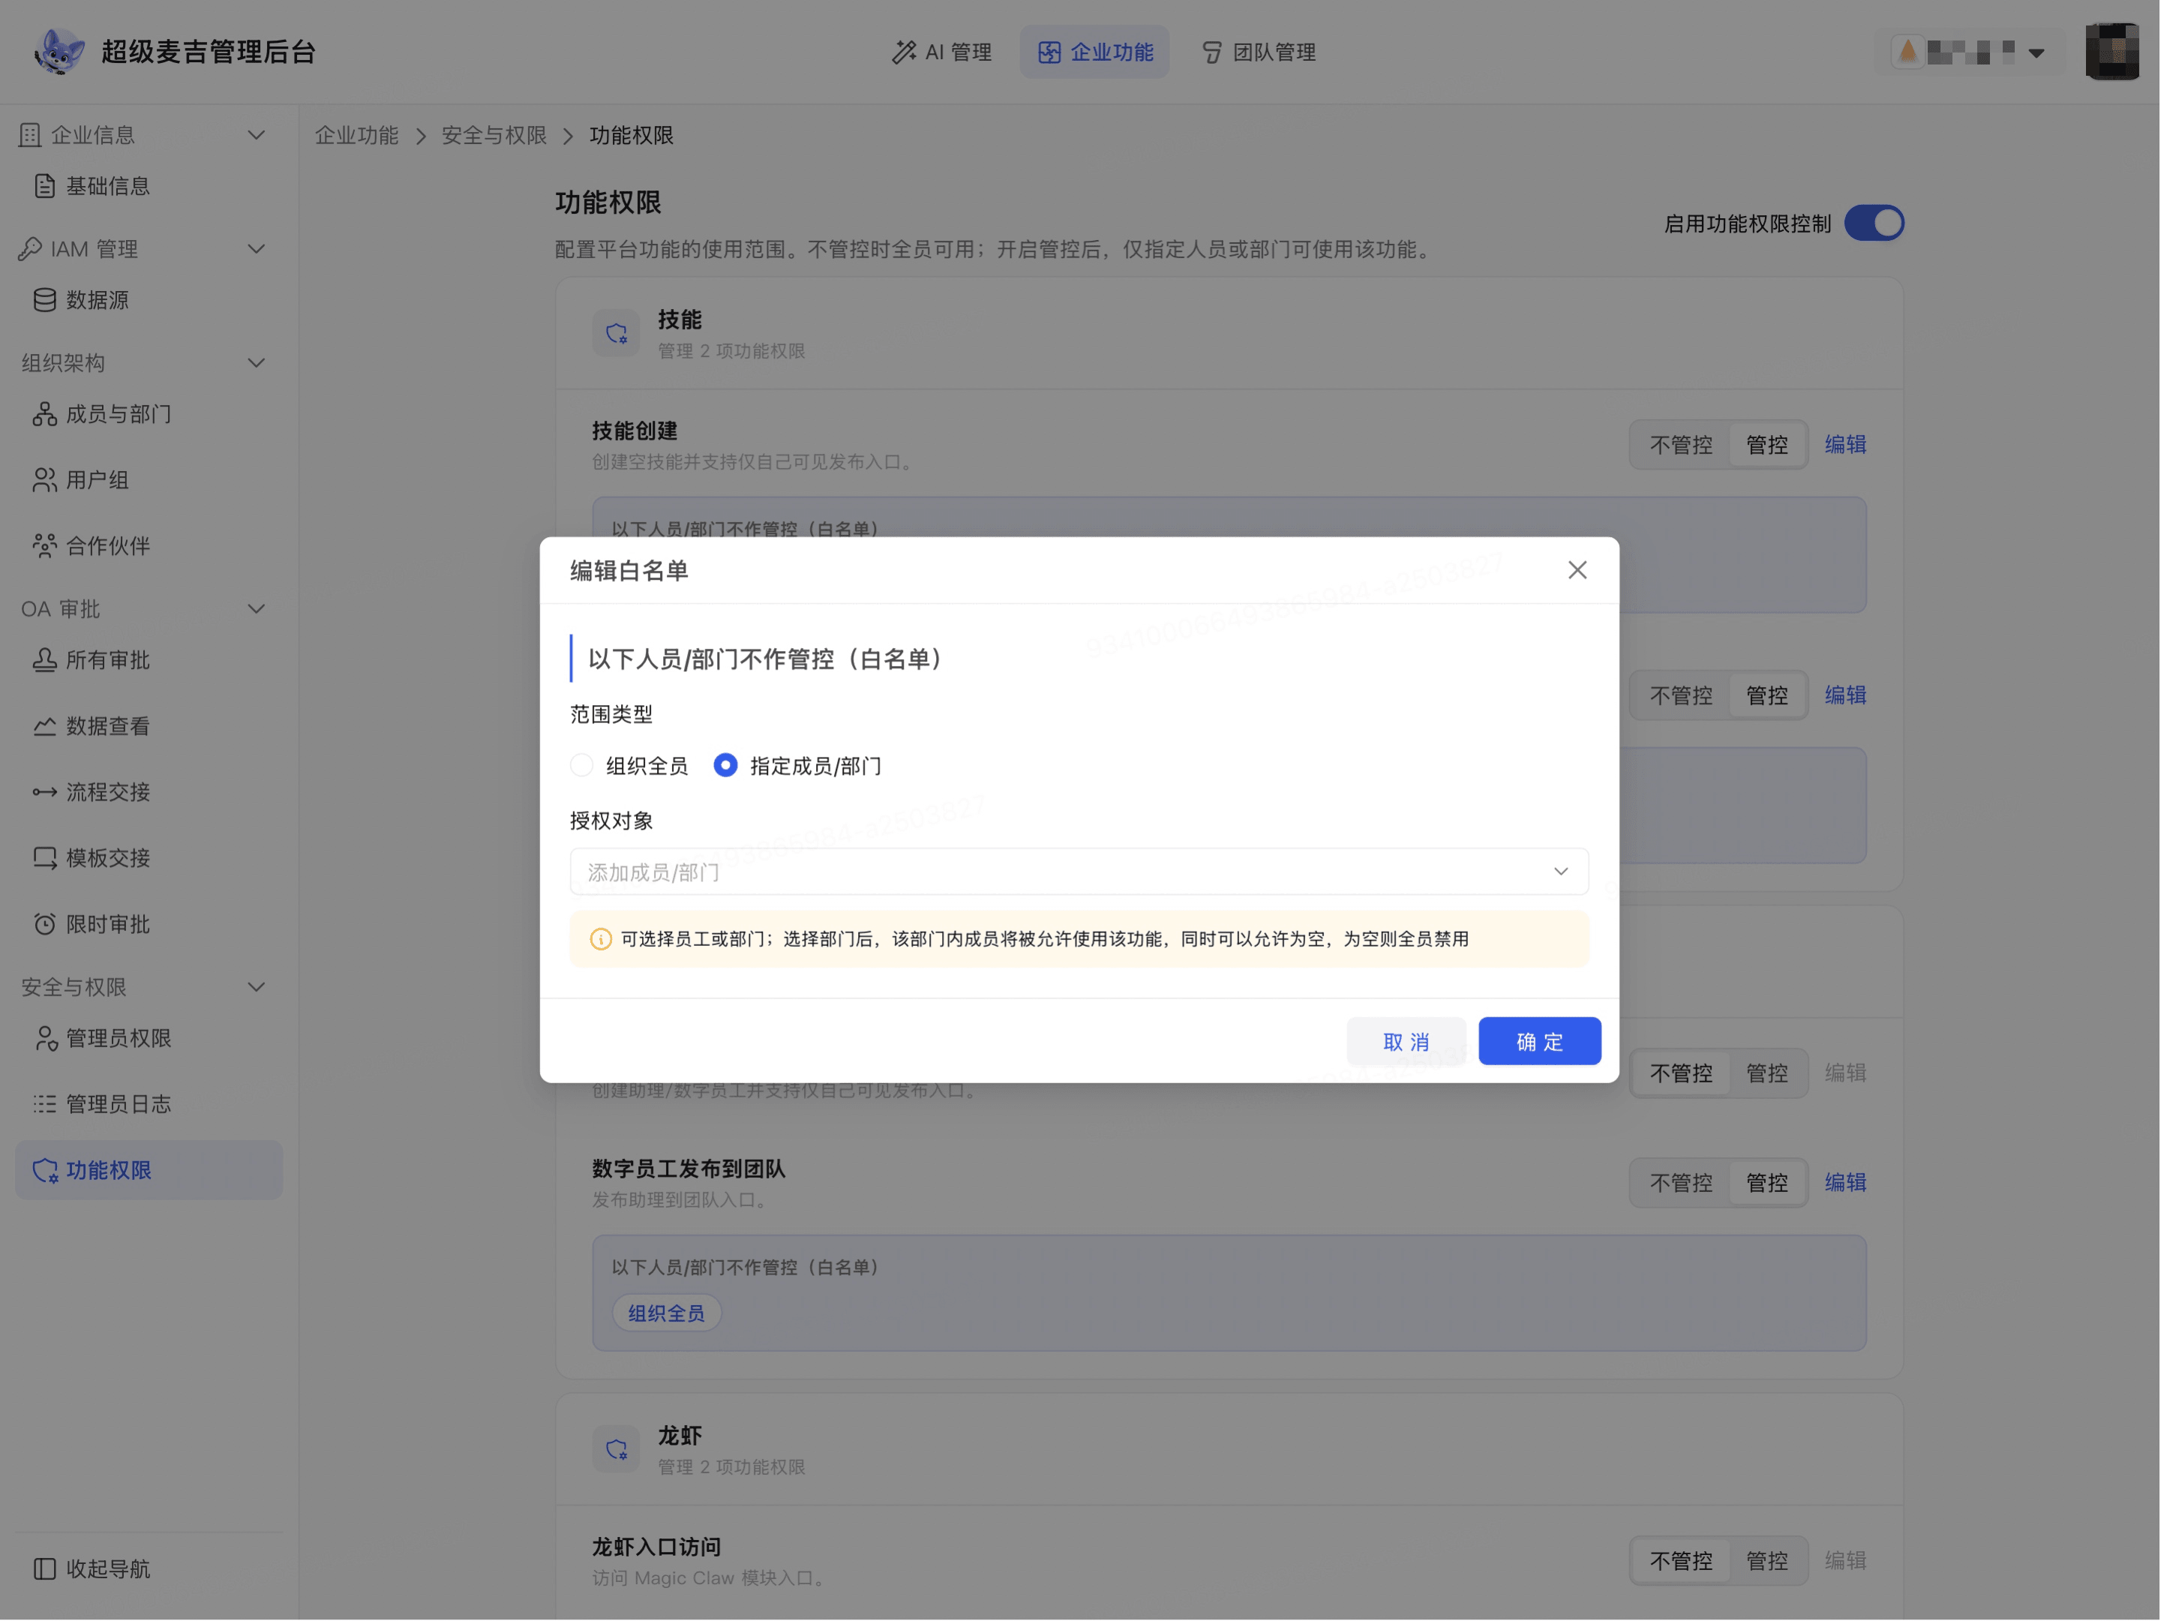Click the 取消 button

(x=1407, y=1042)
